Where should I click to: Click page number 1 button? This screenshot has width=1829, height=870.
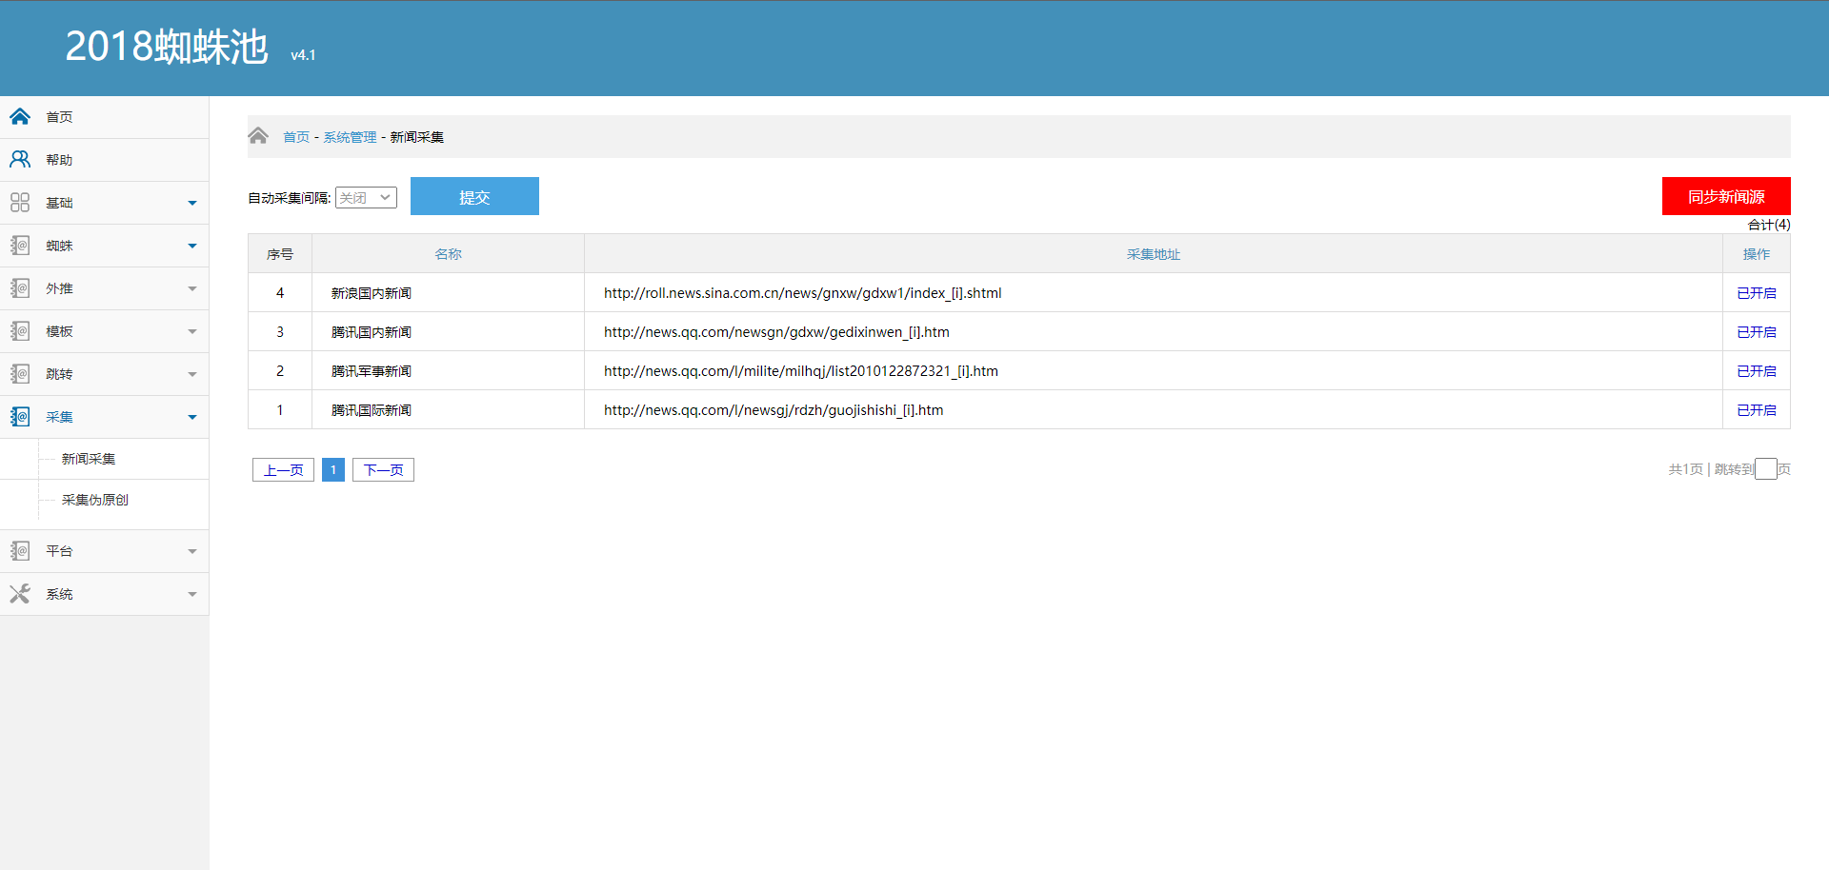(x=333, y=470)
